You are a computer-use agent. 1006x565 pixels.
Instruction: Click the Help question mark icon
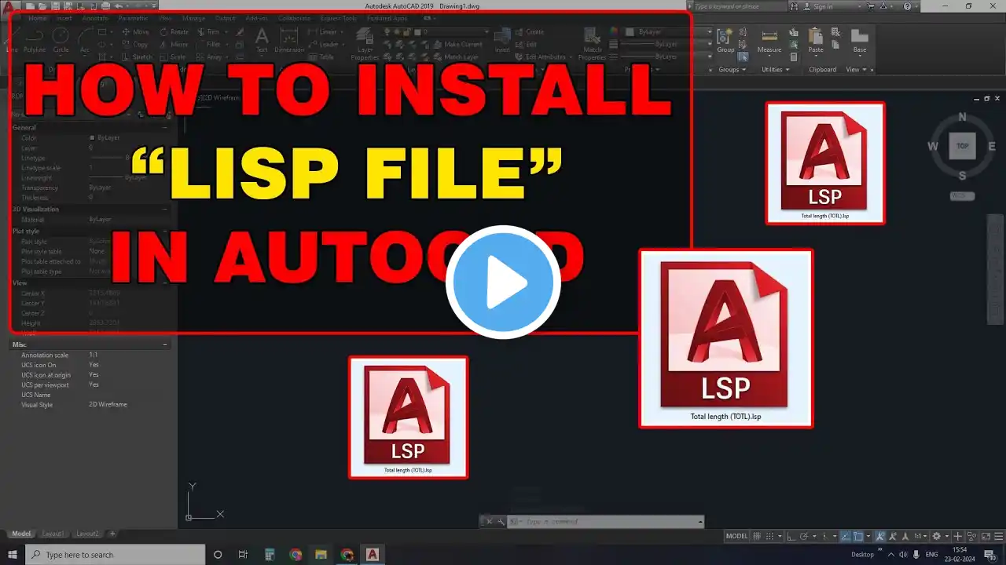(907, 6)
